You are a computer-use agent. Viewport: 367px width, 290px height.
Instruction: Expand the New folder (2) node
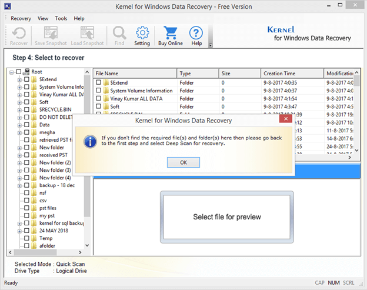click(19, 163)
